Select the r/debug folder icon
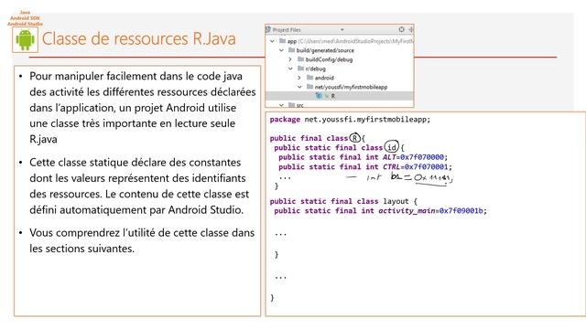Viewport: 586px width, 329px height. [x=300, y=69]
